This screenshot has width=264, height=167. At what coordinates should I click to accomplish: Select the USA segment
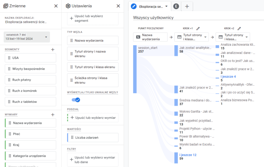[x=31, y=58]
